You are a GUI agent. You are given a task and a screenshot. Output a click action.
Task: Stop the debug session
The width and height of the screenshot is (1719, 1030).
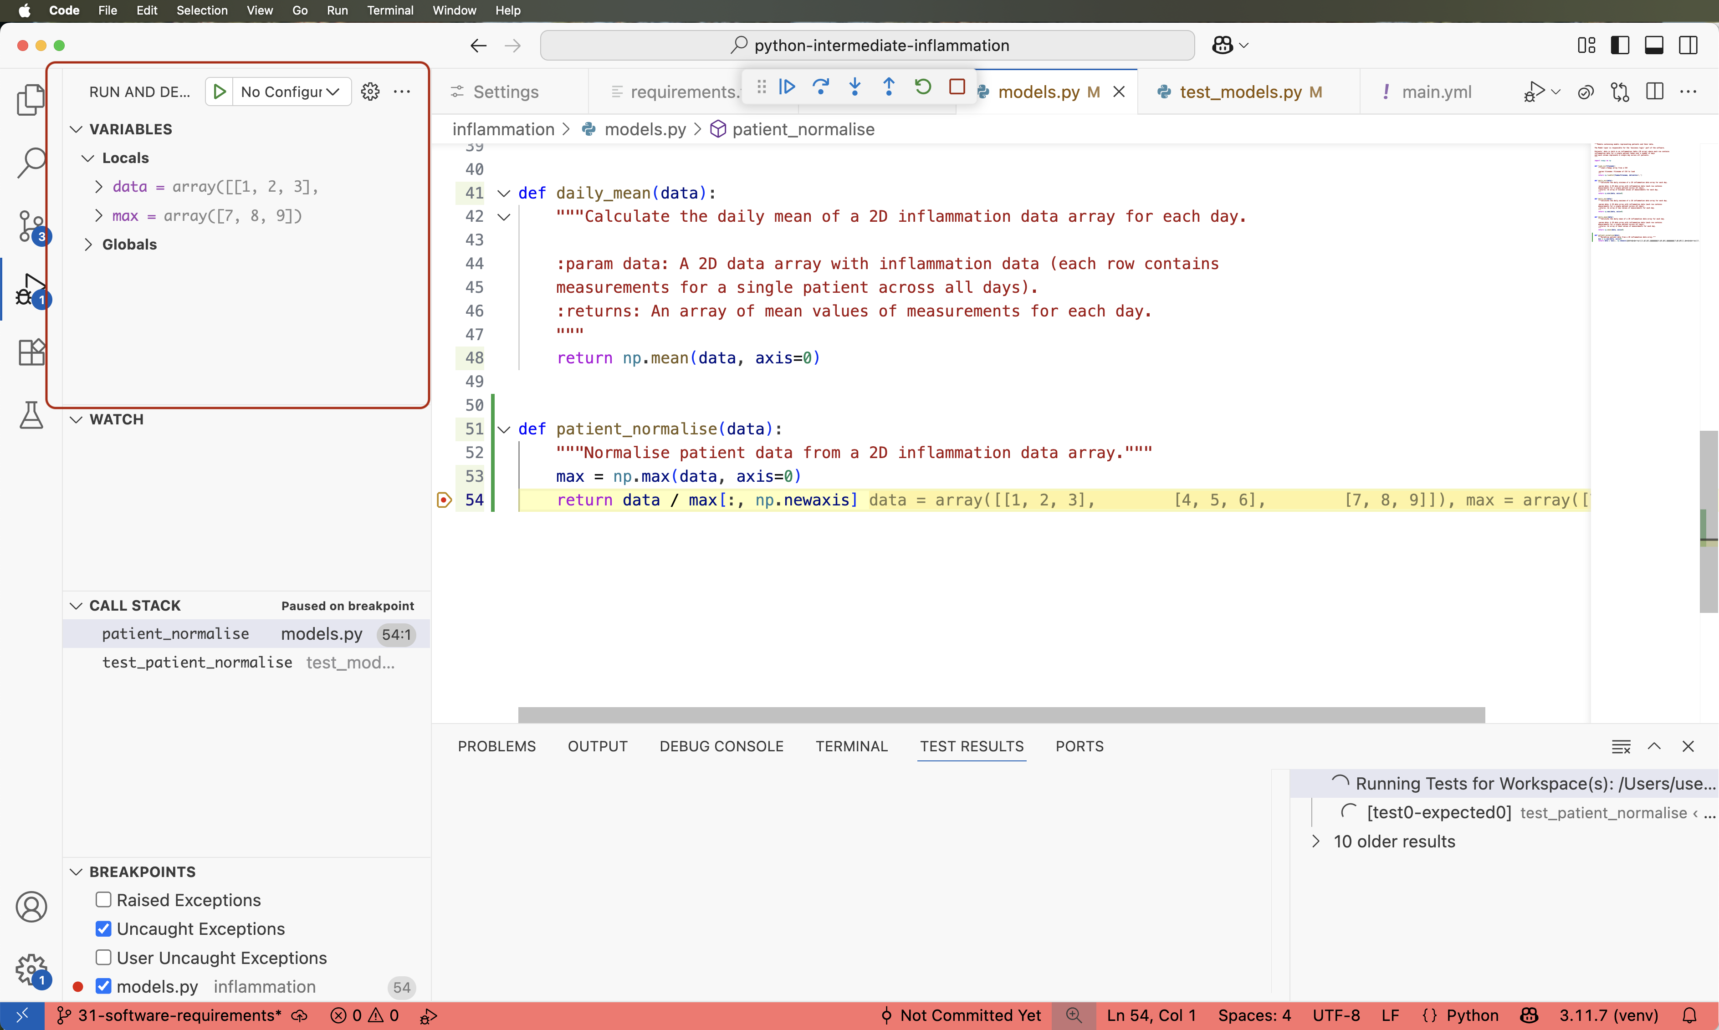pyautogui.click(x=957, y=87)
